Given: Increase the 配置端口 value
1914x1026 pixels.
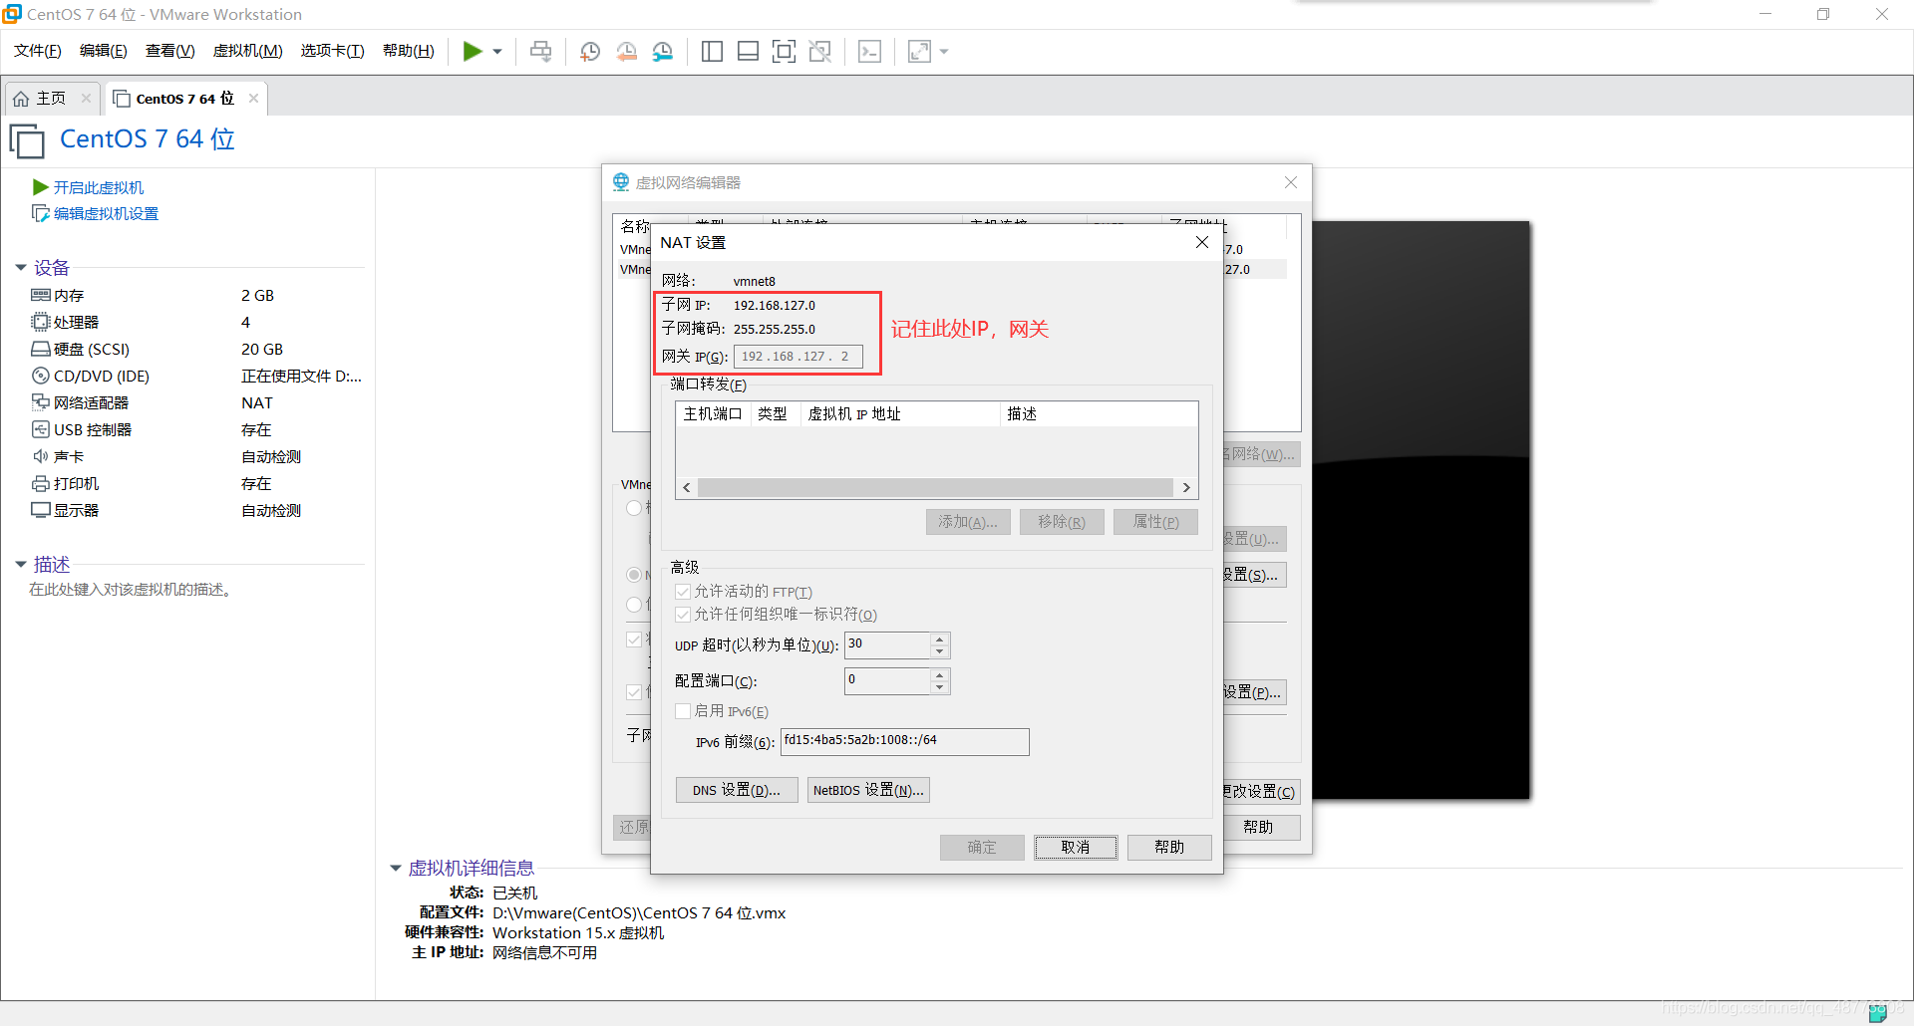Looking at the screenshot, I should point(939,674).
